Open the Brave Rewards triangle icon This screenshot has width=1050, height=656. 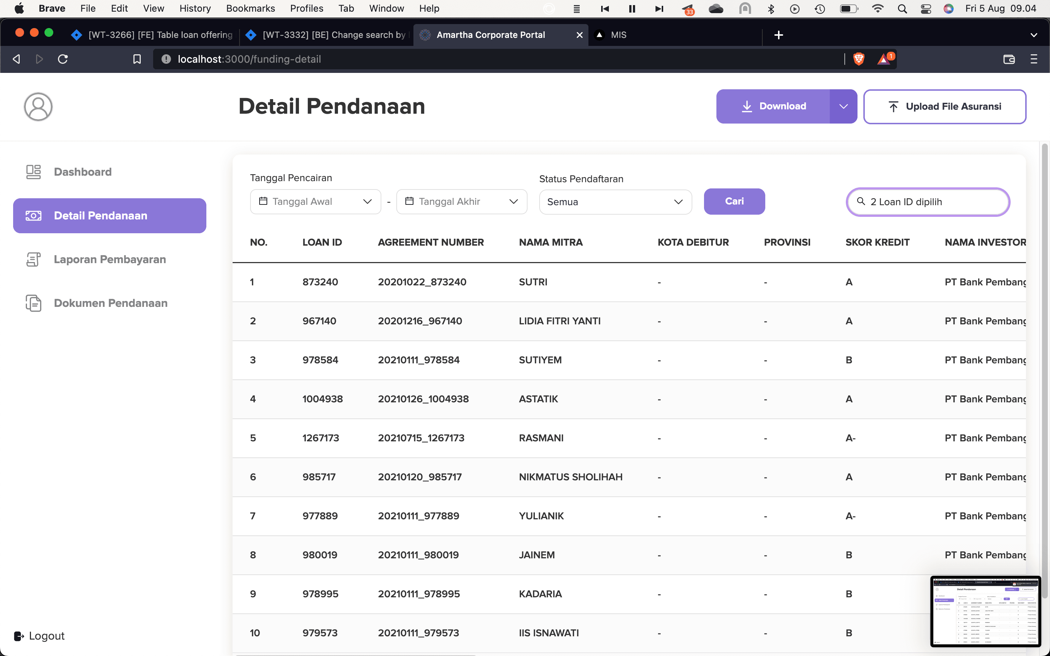(x=884, y=59)
